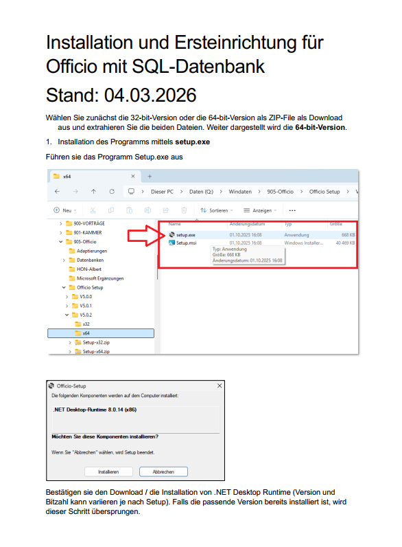402x547 pixels.
Task: Select Datenbanken folder in tree
Action: point(86,260)
